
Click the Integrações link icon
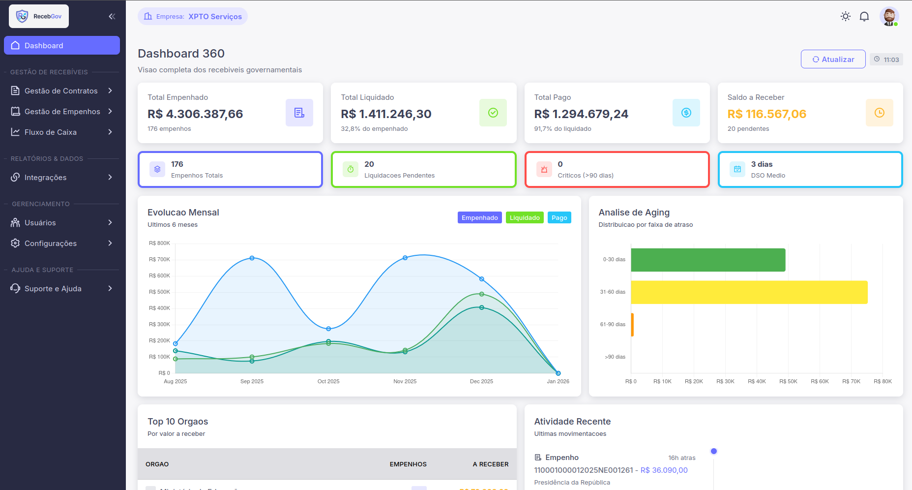point(15,177)
